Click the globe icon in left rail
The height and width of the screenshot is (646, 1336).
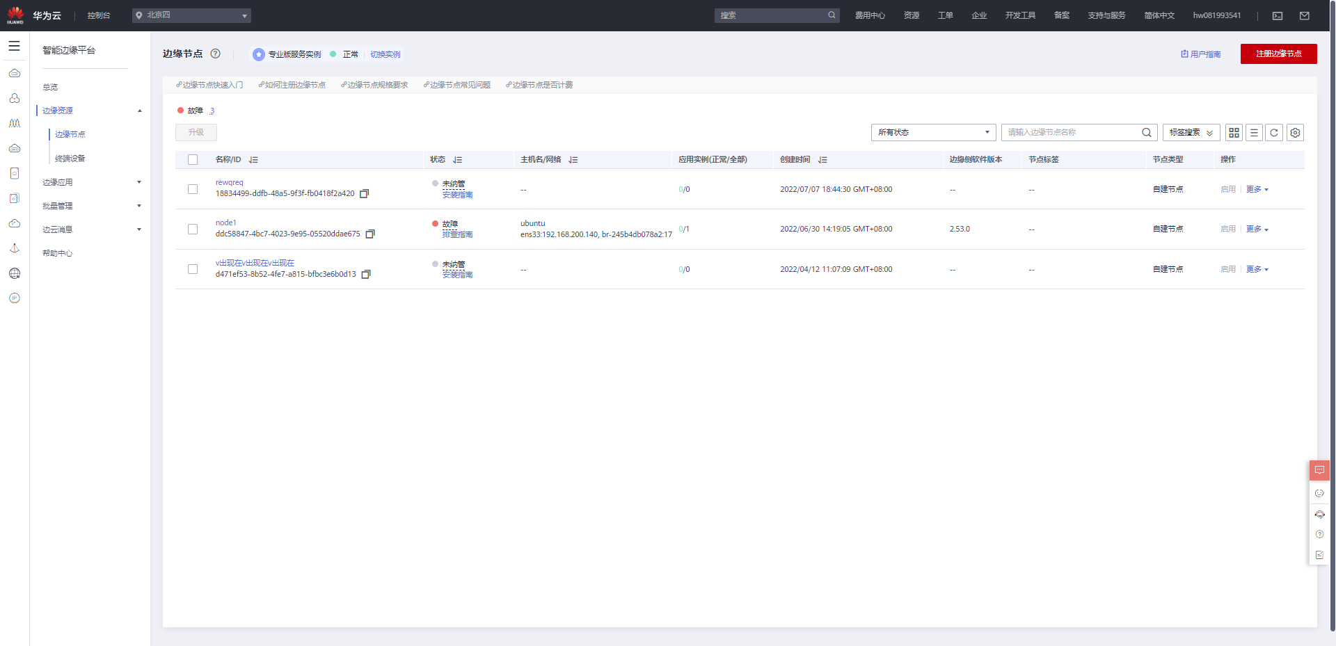pos(15,273)
